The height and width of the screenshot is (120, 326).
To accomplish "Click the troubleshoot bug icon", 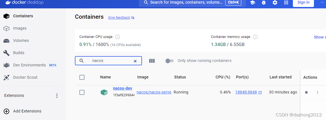I will tap(264, 3).
